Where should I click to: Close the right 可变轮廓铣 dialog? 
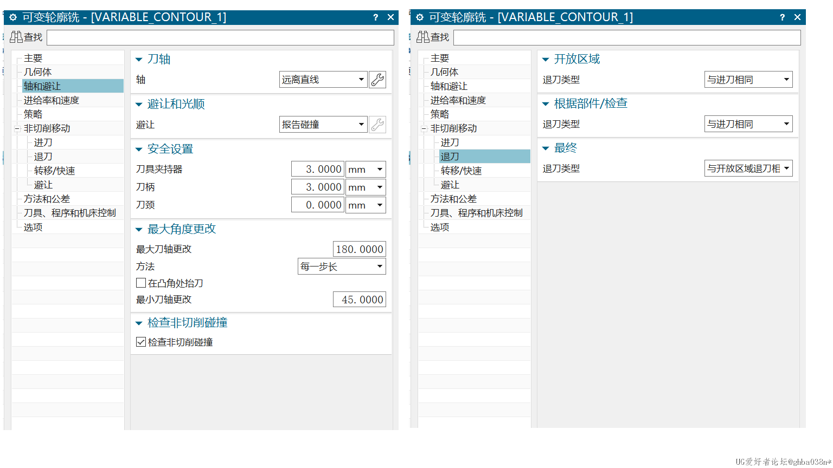(x=797, y=17)
